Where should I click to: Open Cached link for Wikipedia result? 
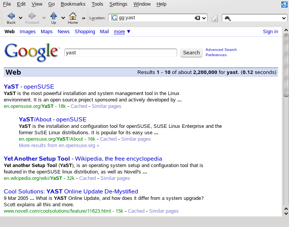[88, 178]
